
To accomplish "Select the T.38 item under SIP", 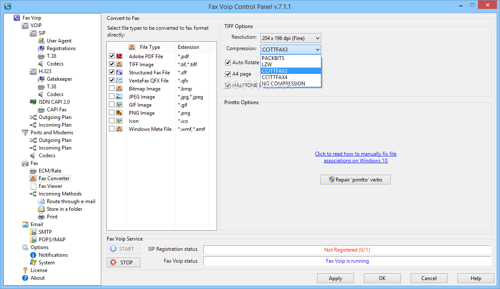I will click(51, 56).
